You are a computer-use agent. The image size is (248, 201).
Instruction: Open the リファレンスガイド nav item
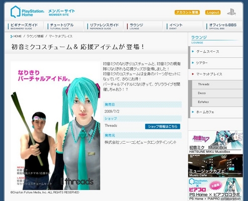(x=104, y=26)
